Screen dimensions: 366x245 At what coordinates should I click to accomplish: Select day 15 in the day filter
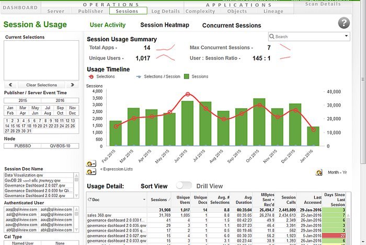click(13, 126)
